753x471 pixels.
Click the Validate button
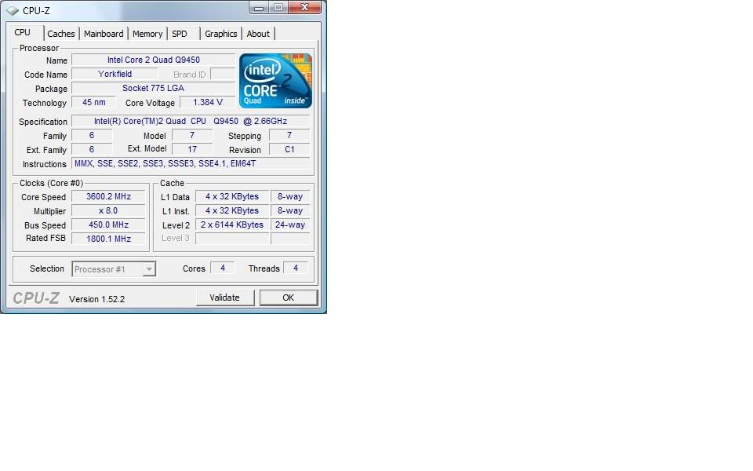click(225, 298)
